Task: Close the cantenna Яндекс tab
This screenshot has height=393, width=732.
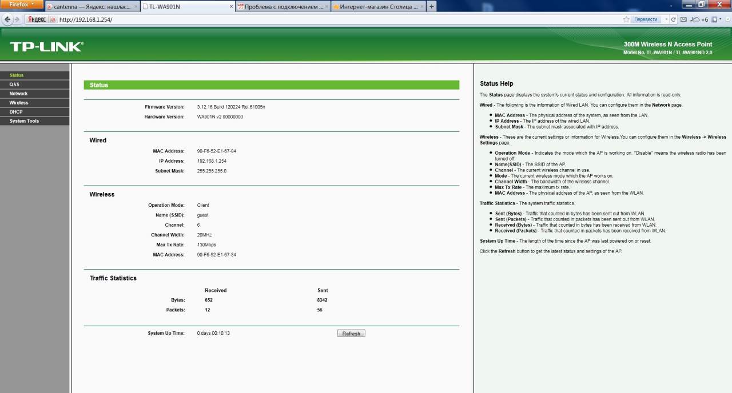Action: click(x=135, y=6)
